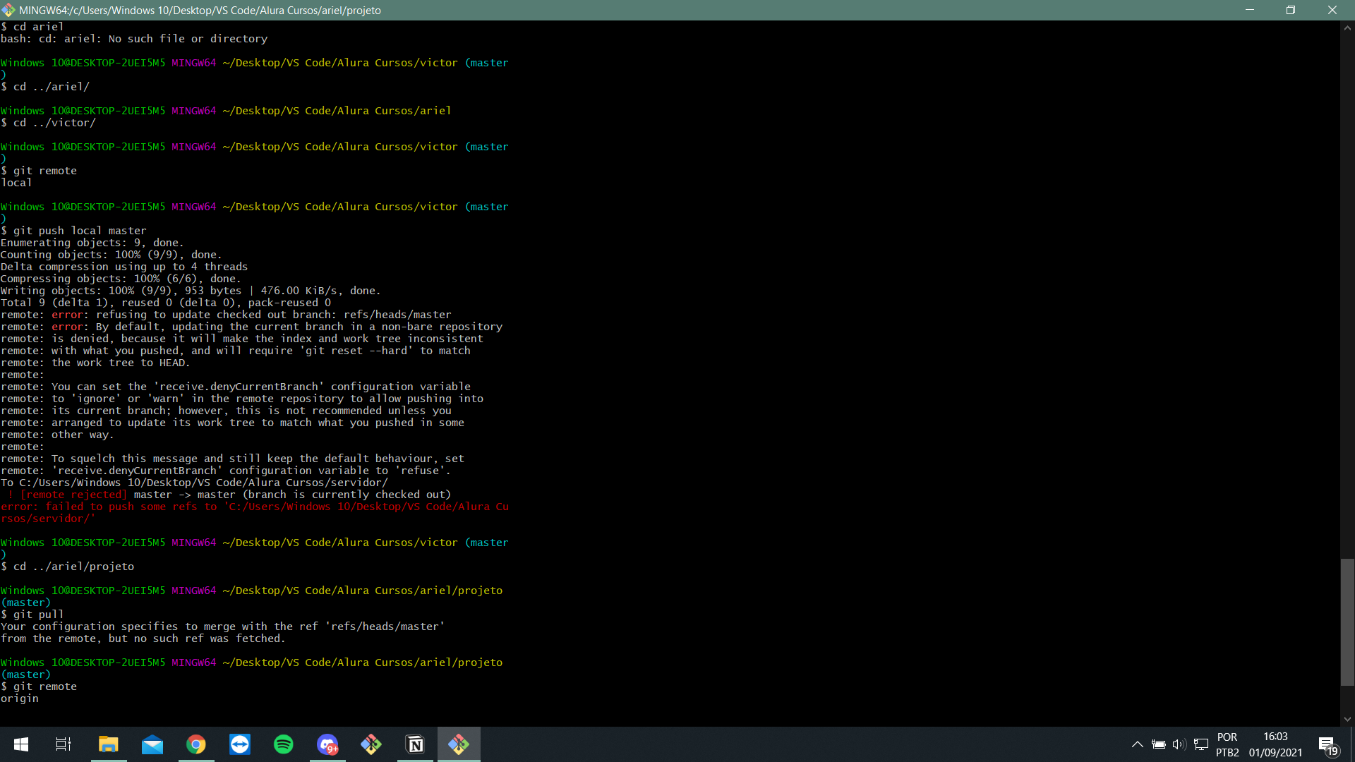Click 'bash: cd: ariel: No such file' line
Image resolution: width=1355 pixels, height=762 pixels.
(134, 39)
